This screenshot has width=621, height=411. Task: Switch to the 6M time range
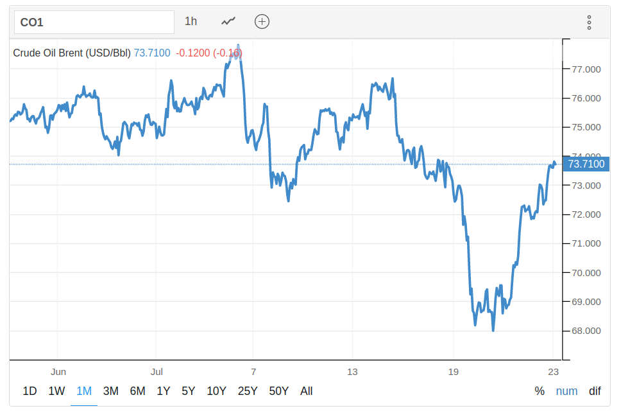pos(137,391)
